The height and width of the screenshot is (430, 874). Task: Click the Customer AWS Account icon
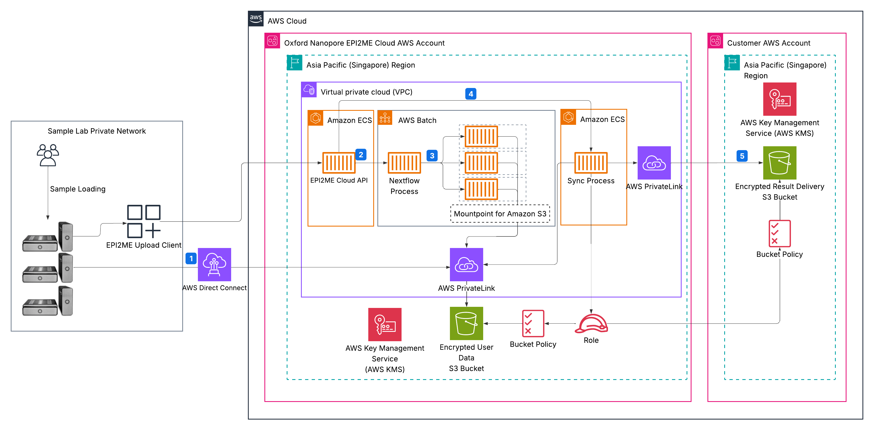(715, 41)
